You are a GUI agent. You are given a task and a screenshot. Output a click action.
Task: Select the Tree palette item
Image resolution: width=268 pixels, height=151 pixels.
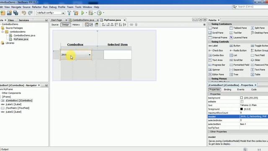pos(234,75)
